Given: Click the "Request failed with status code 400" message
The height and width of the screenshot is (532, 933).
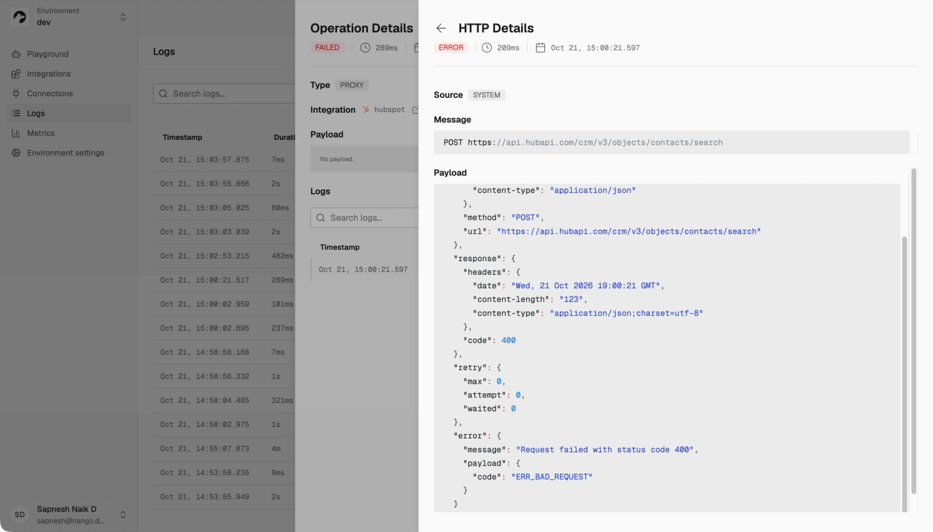Looking at the screenshot, I should click(606, 450).
